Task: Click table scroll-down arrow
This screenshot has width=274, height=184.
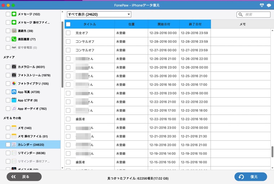Action: click(x=272, y=168)
